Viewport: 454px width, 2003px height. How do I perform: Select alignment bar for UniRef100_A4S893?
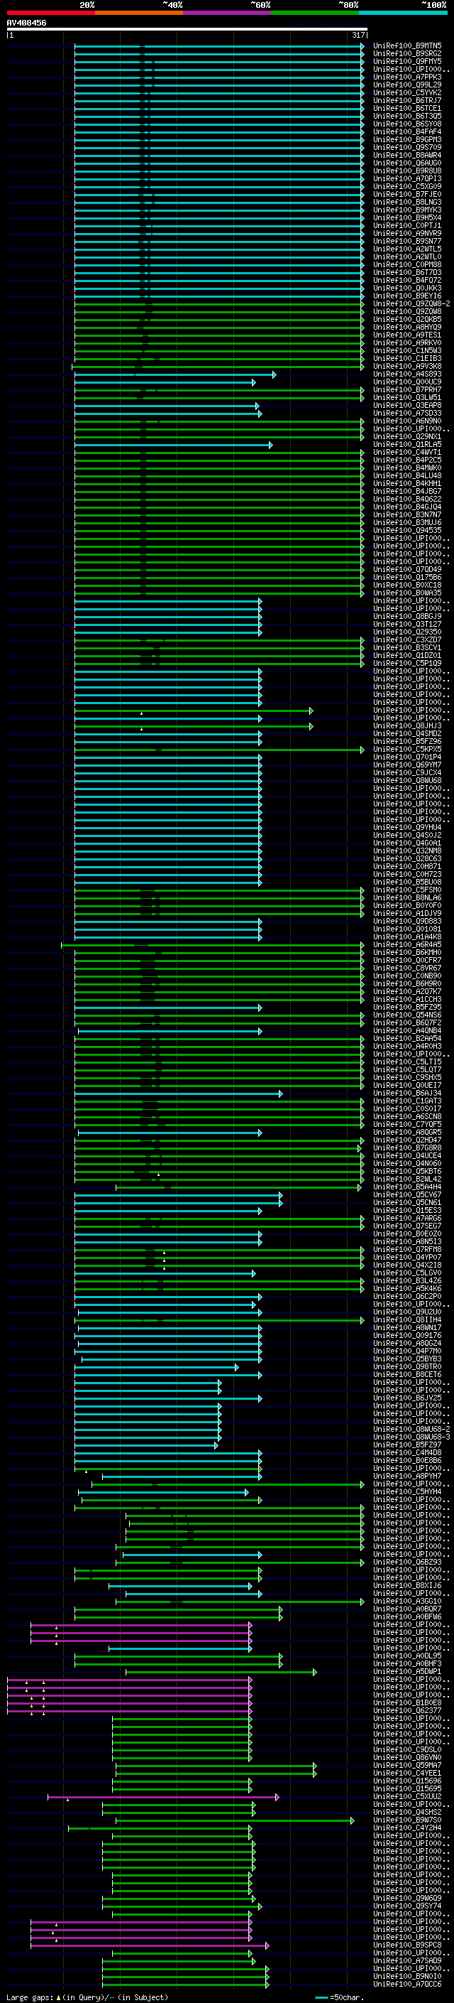click(175, 374)
